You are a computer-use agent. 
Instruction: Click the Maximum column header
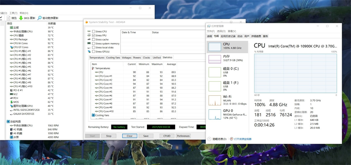pyautogui.click(x=157, y=64)
